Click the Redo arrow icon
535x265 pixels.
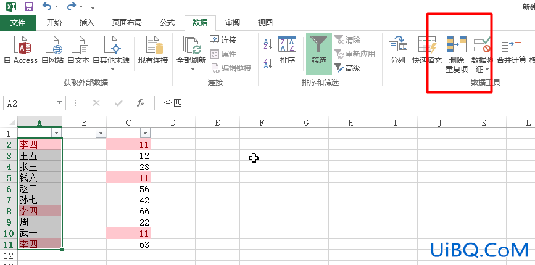click(72, 7)
